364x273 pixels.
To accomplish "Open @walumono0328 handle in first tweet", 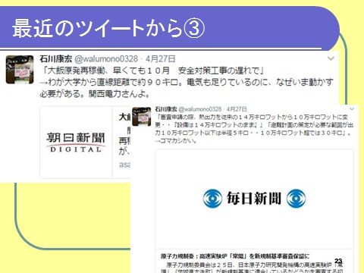I will [x=106, y=59].
